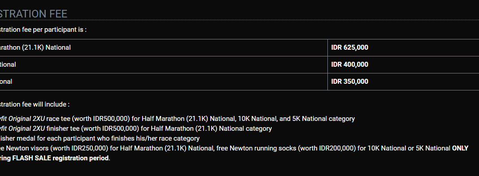Click the dotted divider under the heading
The image size is (479, 176).
click(x=239, y=20)
